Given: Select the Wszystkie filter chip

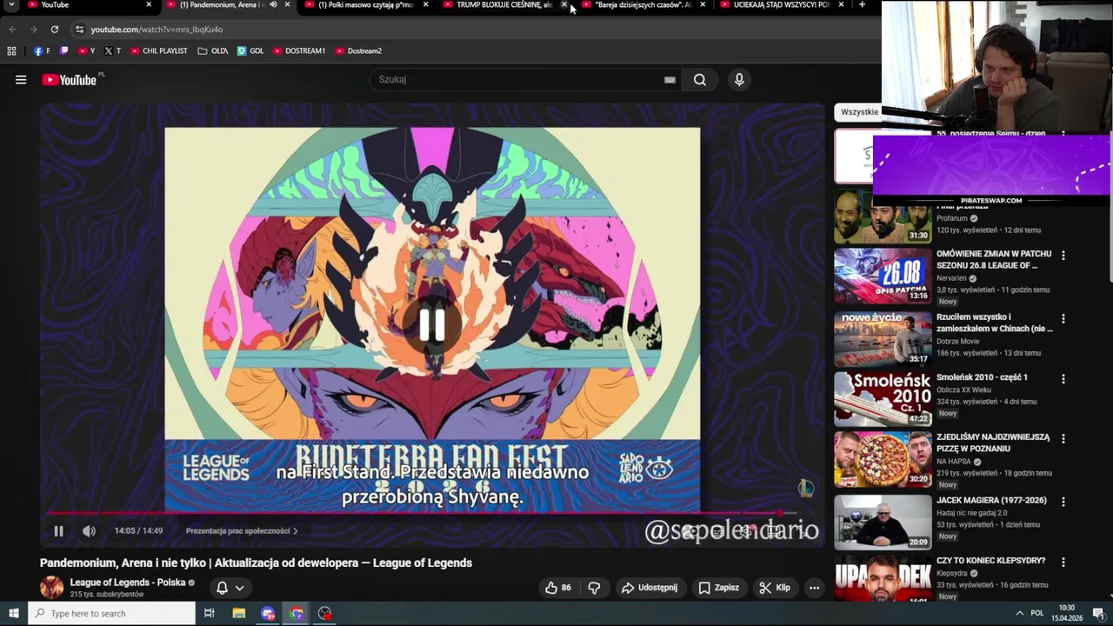Looking at the screenshot, I should pos(857,112).
